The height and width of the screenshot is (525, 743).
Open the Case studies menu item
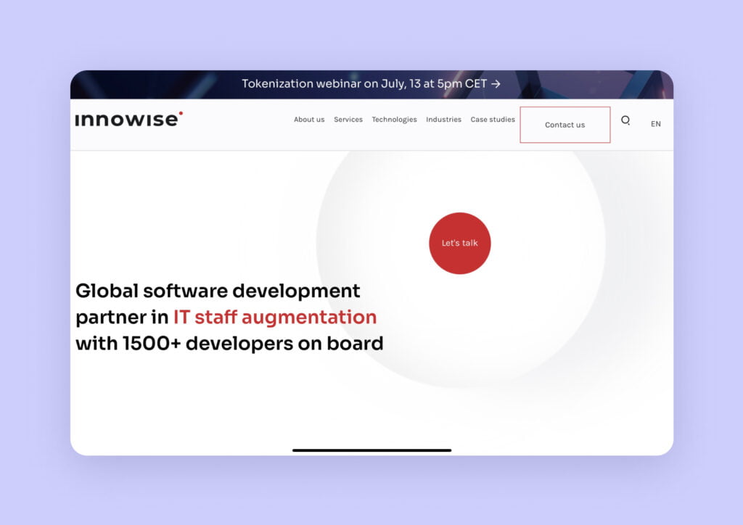click(x=493, y=120)
